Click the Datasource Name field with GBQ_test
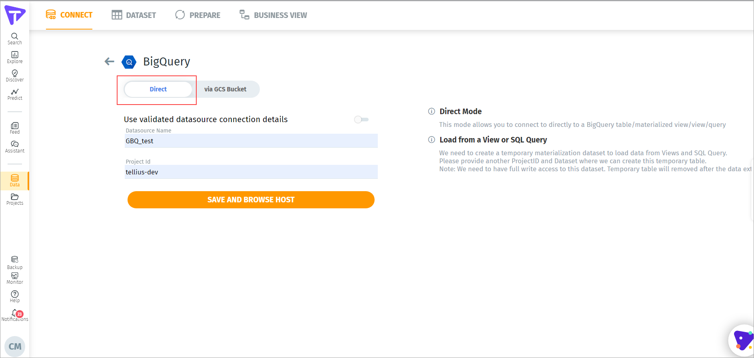754x358 pixels. 251,141
